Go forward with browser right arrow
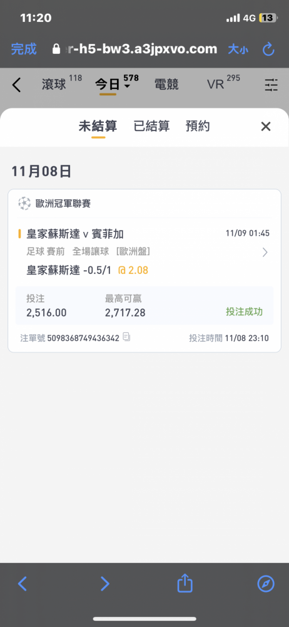Viewport: 289px width, 627px height. 104,584
